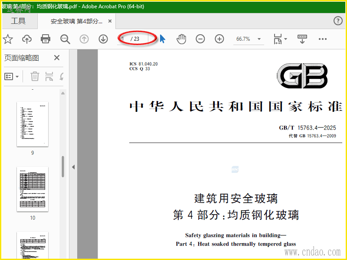Open the find text magnifier tool
The image size is (347, 260).
(65, 39)
